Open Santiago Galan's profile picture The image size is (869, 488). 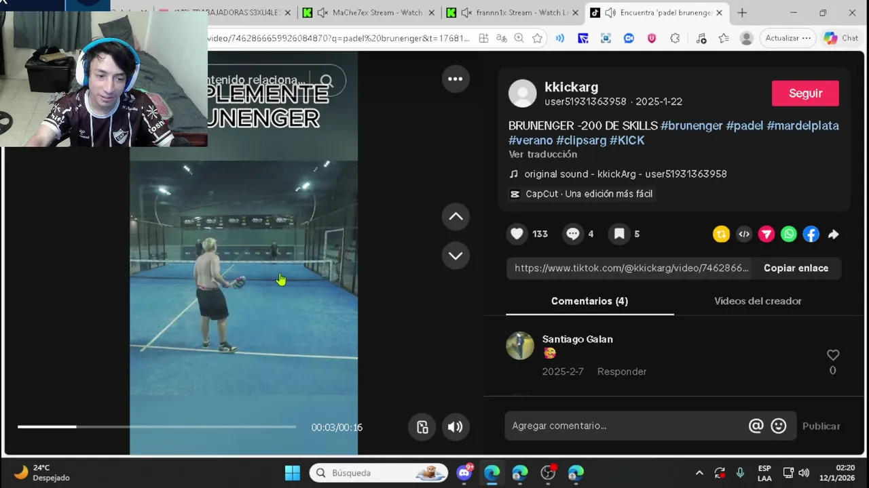520,346
